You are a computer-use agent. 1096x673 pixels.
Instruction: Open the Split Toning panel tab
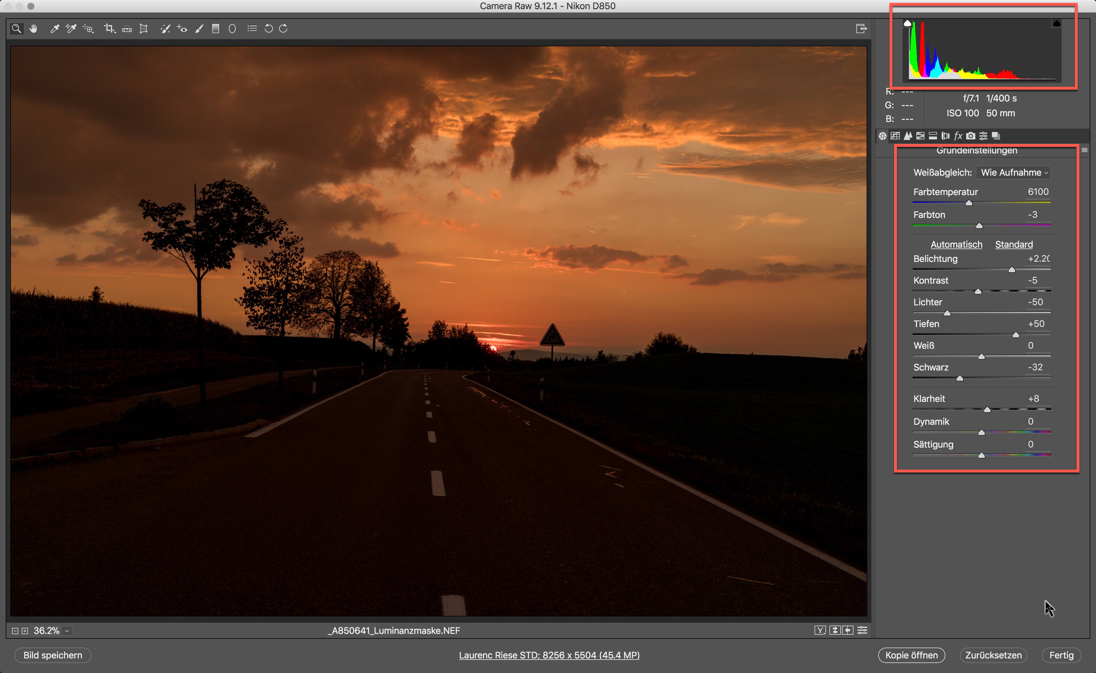(x=932, y=136)
